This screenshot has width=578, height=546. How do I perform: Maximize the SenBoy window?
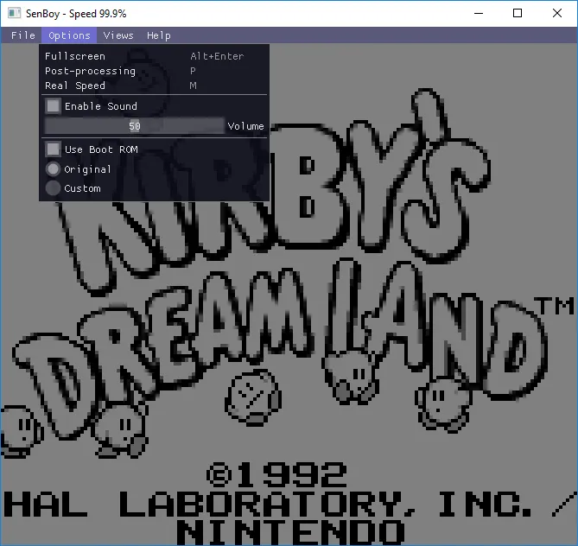[518, 13]
